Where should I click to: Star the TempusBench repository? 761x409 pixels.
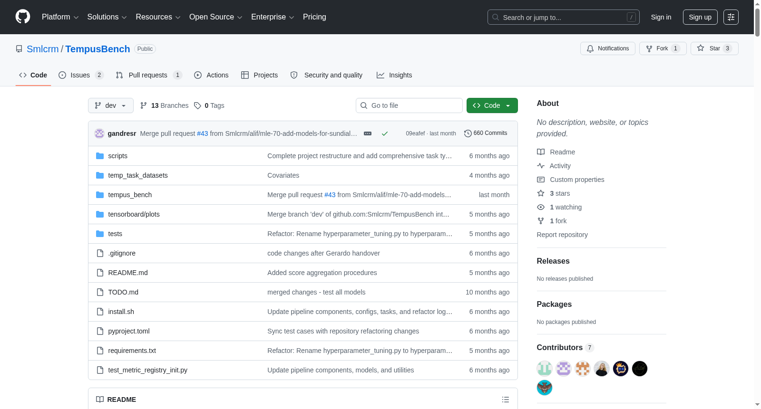[x=714, y=48]
